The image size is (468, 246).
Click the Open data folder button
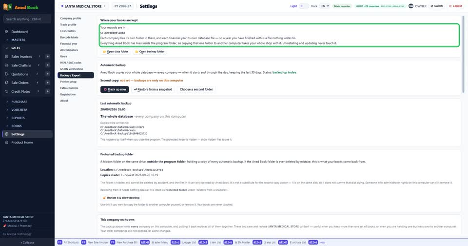tap(115, 52)
